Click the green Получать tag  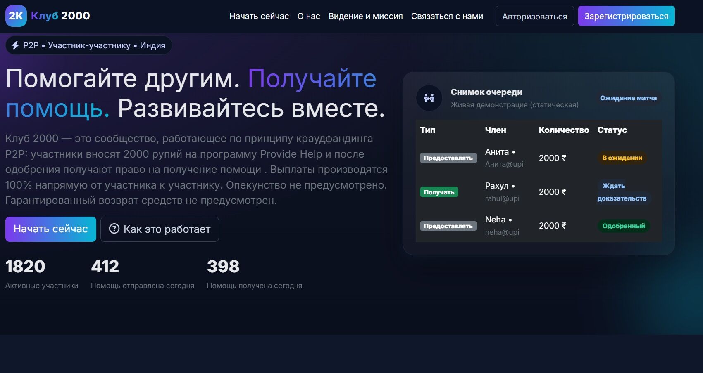coord(438,192)
